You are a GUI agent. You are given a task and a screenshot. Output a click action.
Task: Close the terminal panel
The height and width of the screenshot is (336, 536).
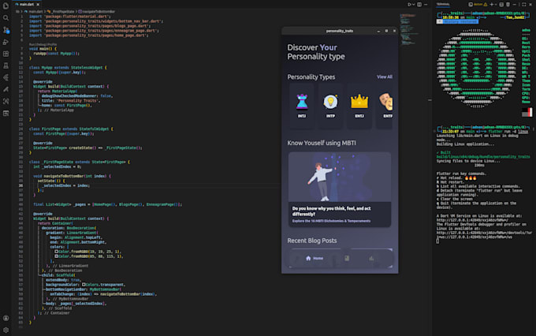(530, 5)
